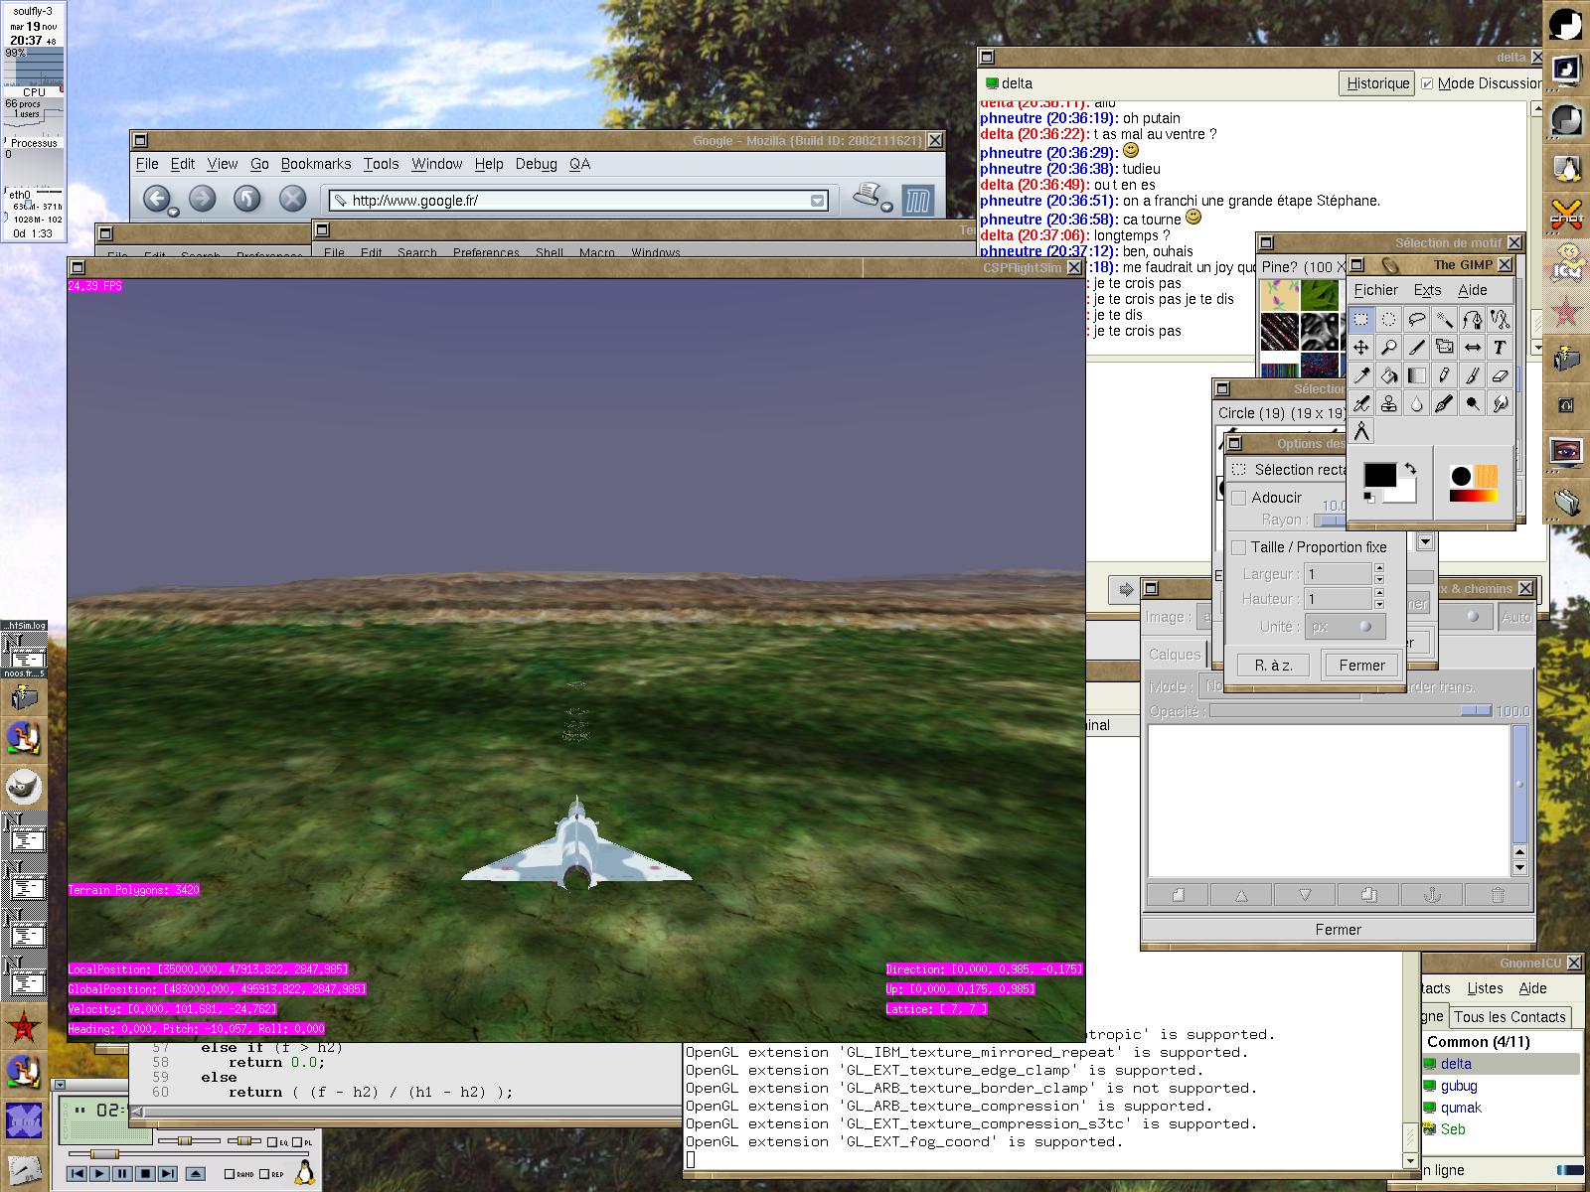Select the bucket fill tool in GIMP
This screenshot has width=1590, height=1192.
1388,374
